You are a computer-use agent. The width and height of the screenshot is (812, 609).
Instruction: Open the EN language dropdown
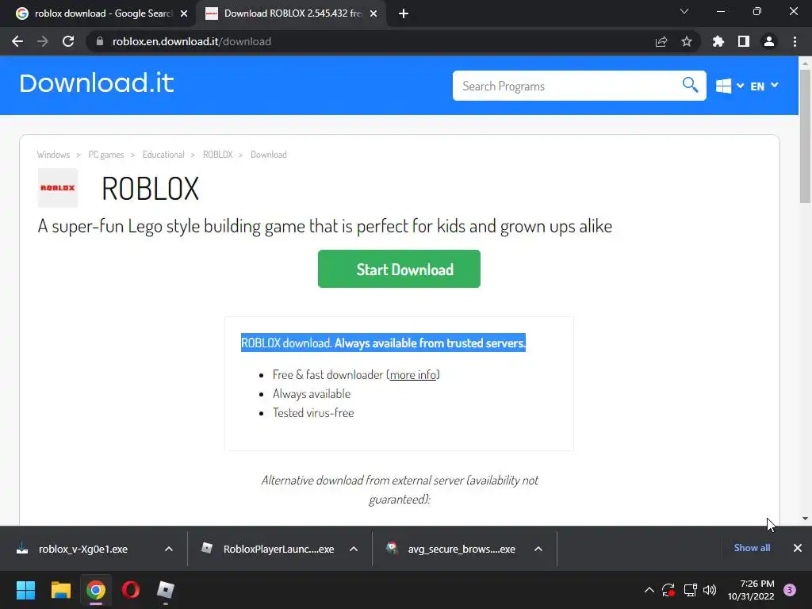click(764, 86)
